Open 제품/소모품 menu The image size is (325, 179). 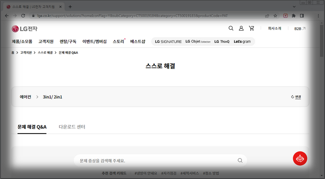(22, 41)
